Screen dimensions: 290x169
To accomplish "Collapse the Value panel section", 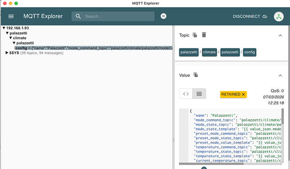I will [280, 75].
